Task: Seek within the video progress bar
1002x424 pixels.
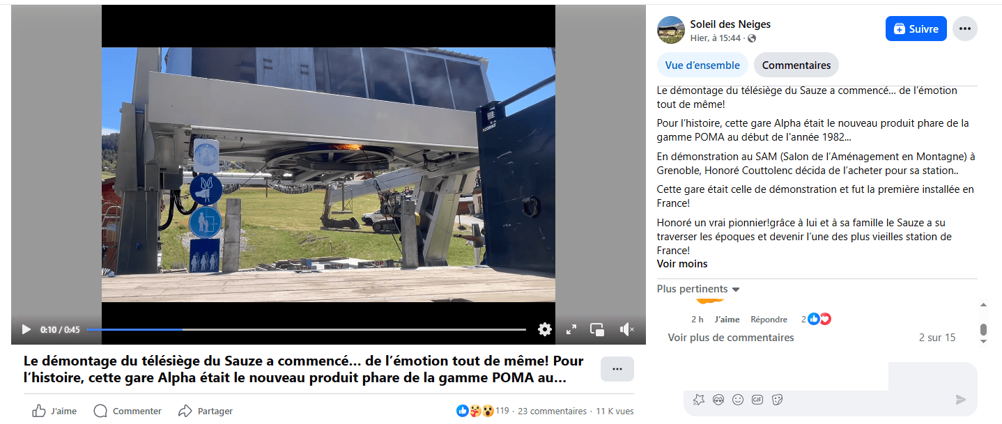Action: [x=307, y=329]
